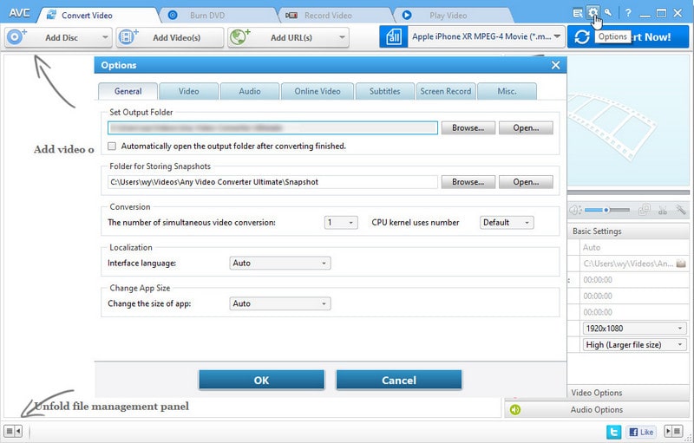Open Change the size of app dropdown
Screen dimensions: 694x443
pyautogui.click(x=279, y=303)
